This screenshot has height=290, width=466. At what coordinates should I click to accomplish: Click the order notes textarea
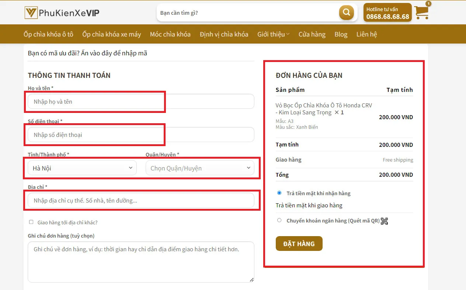pos(141,262)
